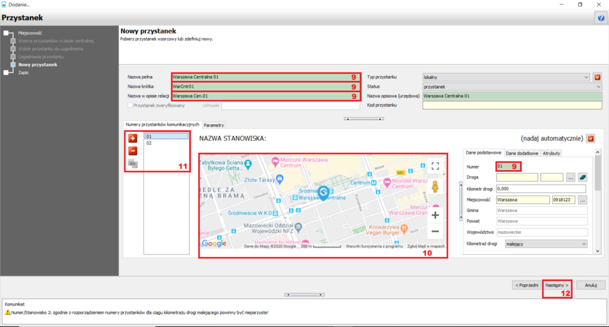Zoom in the map with plus
This screenshot has height=327, width=609.
coord(435,215)
